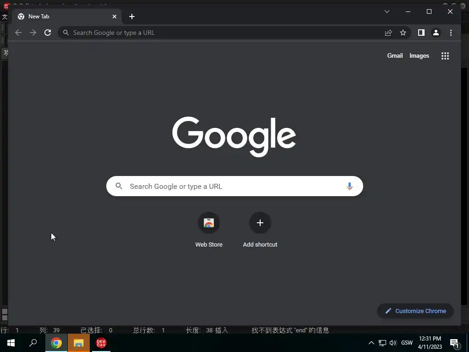Open the Chrome side panel icon
This screenshot has height=352, width=469.
[421, 33]
